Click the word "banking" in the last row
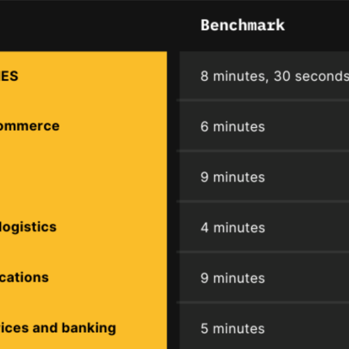Viewport: 349px width, 349px height. pos(88,328)
